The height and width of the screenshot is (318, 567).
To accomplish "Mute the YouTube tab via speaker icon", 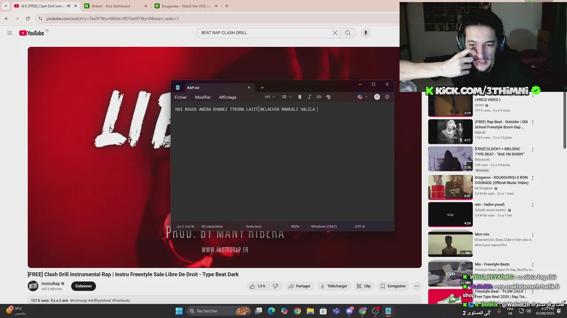I will tap(68, 6).
